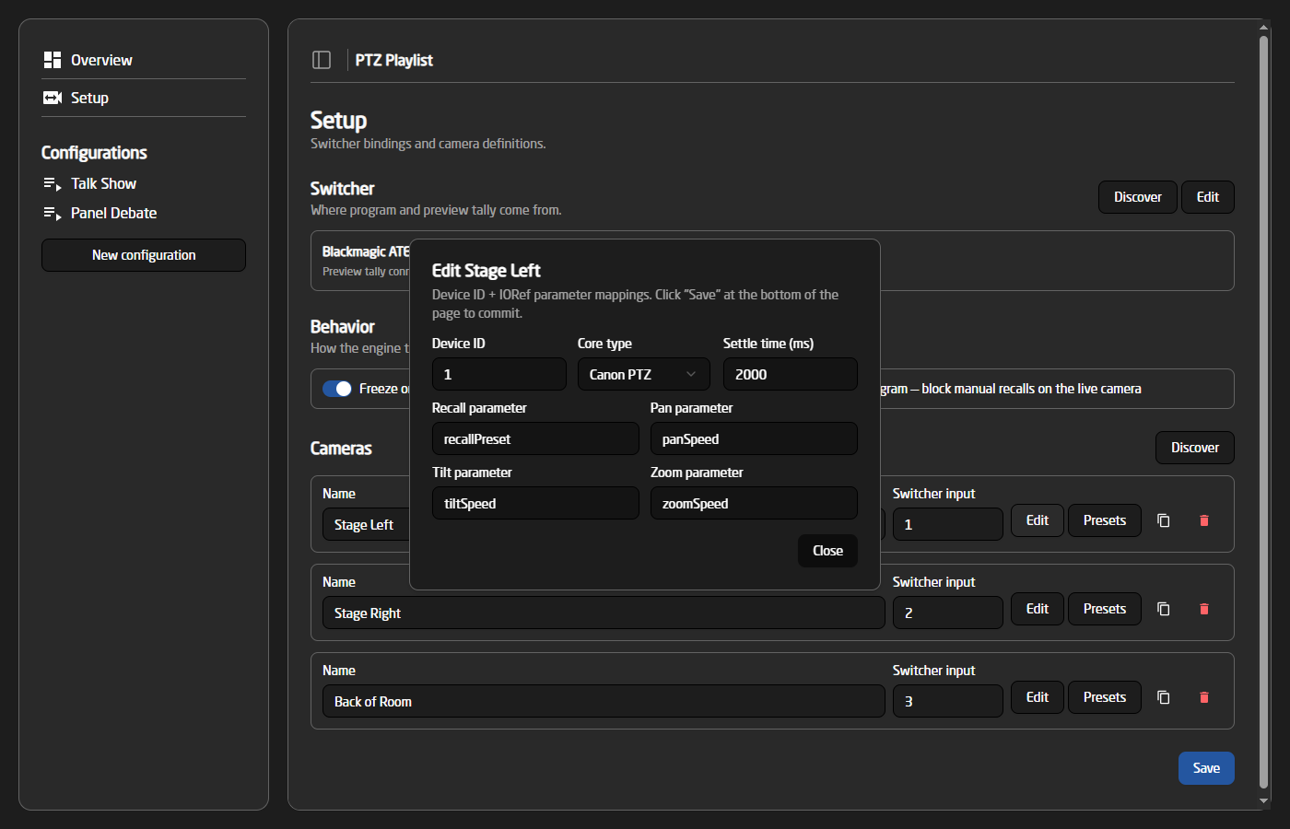
Task: Click the Pan parameter field
Action: (x=754, y=438)
